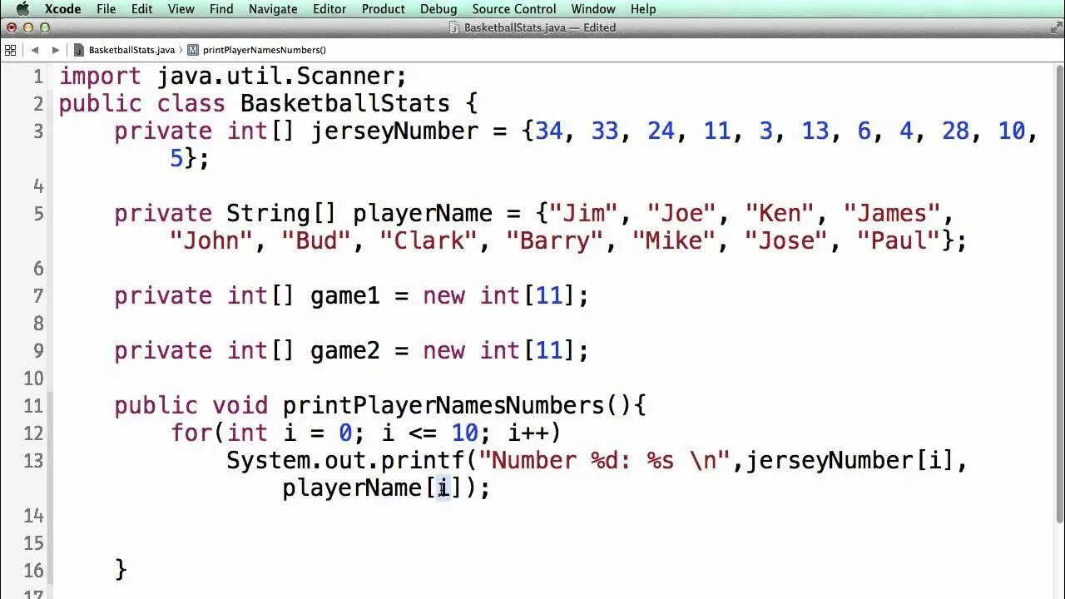Click the word Scanner on line 1
This screenshot has height=599, width=1065.
click(x=345, y=77)
